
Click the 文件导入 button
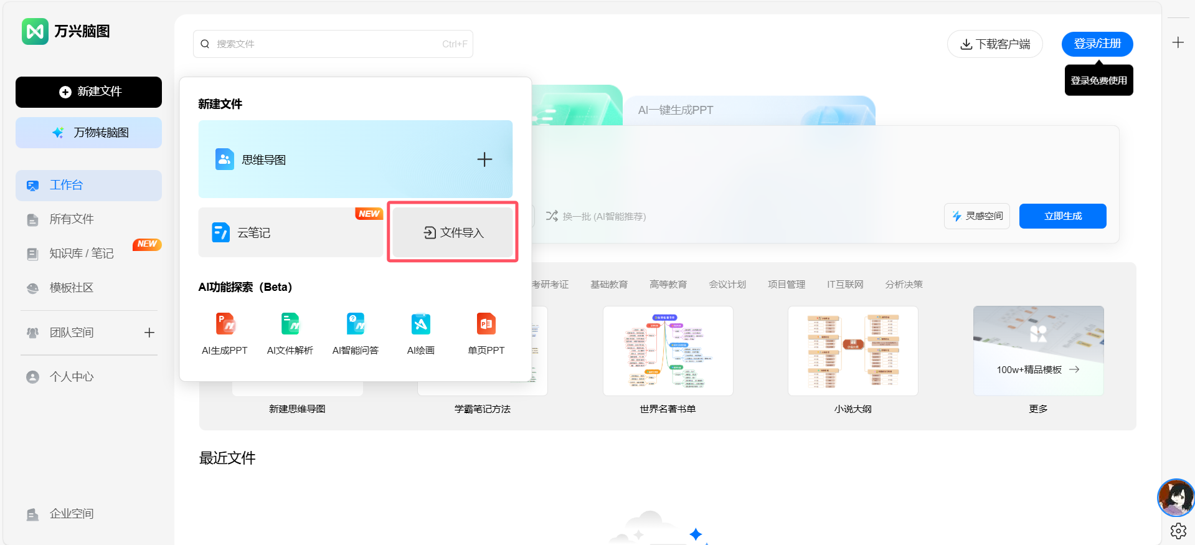tap(453, 232)
